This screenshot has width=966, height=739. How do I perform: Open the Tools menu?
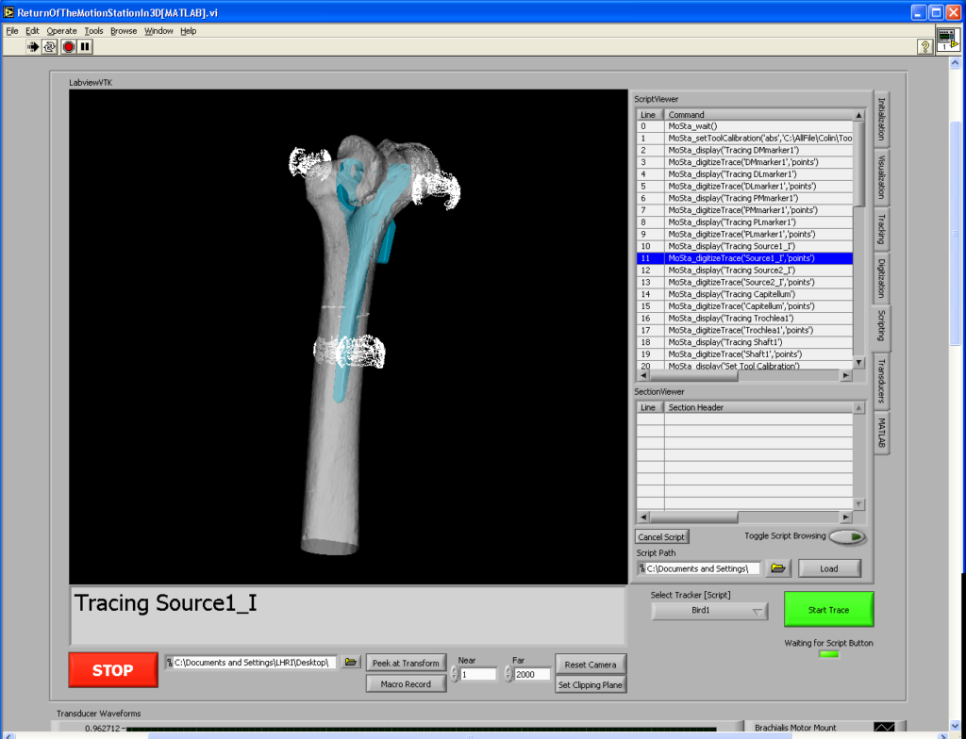(93, 31)
